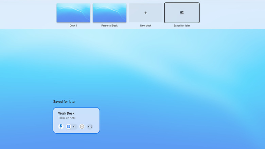Click the library grid icon in Saved for later

tap(182, 13)
